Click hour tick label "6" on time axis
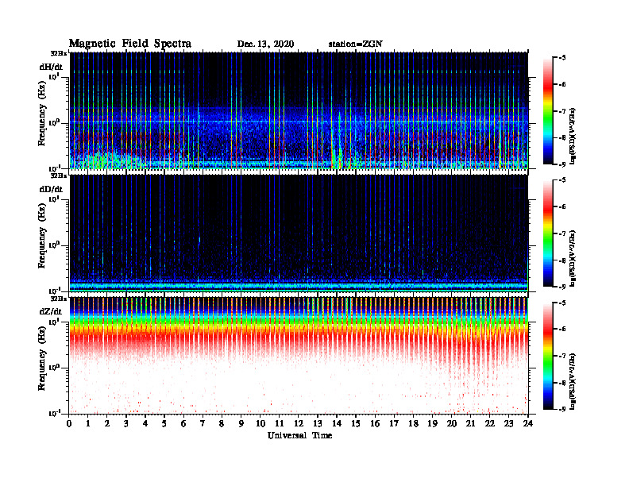The width and height of the screenshot is (629, 486). click(183, 424)
